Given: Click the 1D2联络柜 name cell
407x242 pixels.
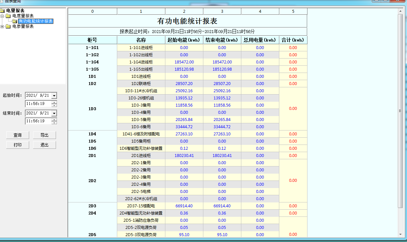Looking at the screenshot, I should (141, 84).
